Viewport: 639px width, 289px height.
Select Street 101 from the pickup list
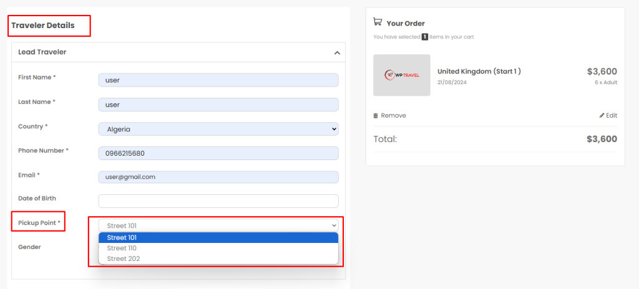[218, 237]
